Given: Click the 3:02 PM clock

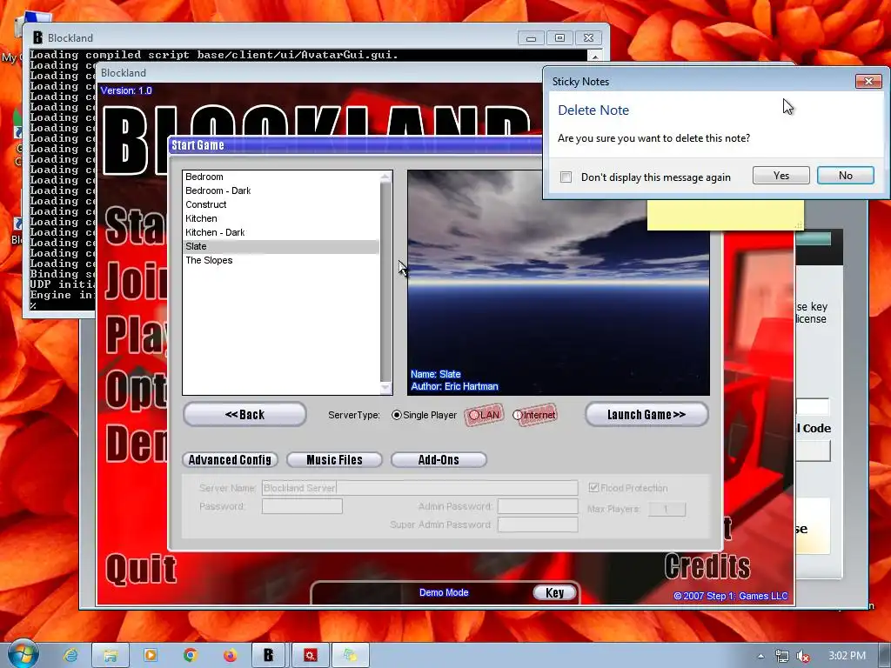Looking at the screenshot, I should coord(847,656).
